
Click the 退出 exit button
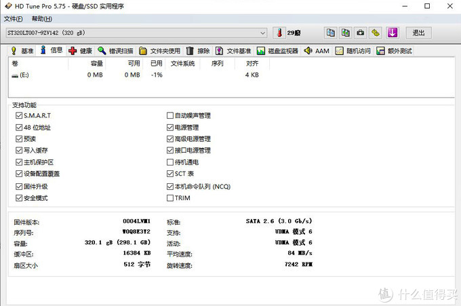418,33
